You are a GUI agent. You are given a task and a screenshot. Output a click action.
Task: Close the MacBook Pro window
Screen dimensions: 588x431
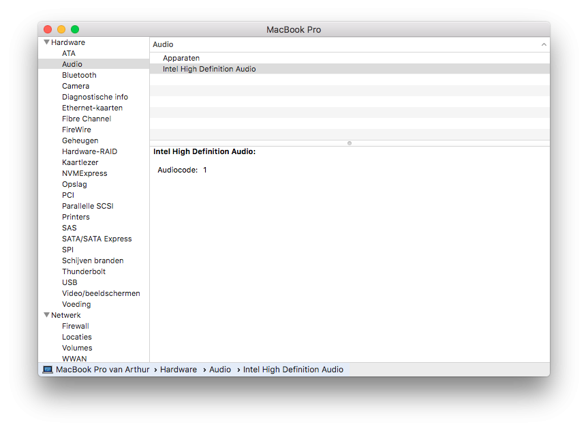[48, 29]
